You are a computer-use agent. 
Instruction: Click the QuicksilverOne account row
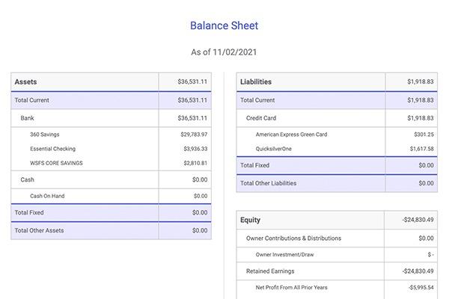(276, 149)
